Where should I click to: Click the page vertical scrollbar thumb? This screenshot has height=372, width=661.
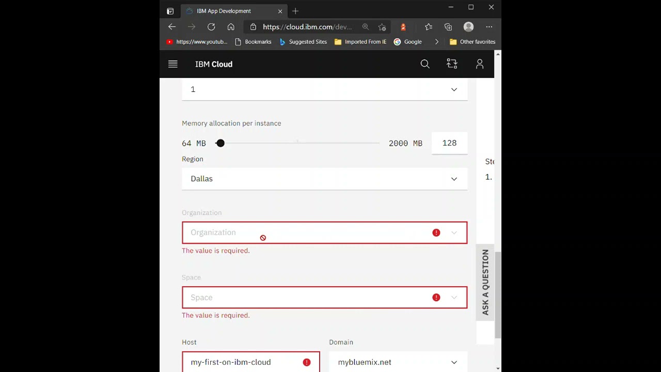[498, 295]
